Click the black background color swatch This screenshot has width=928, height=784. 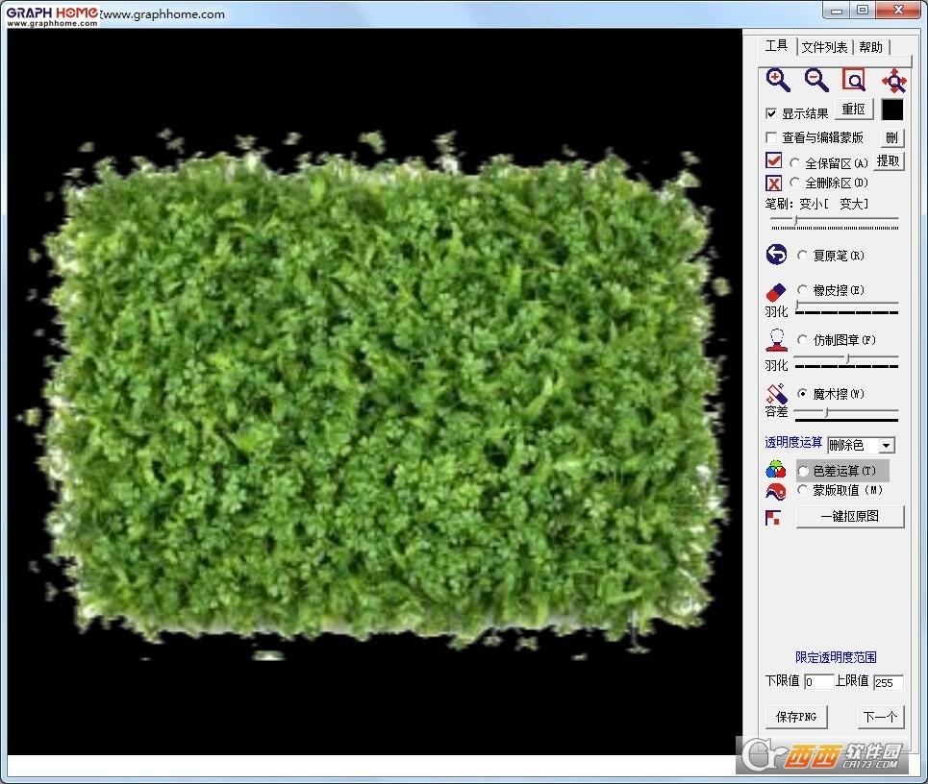click(x=892, y=110)
